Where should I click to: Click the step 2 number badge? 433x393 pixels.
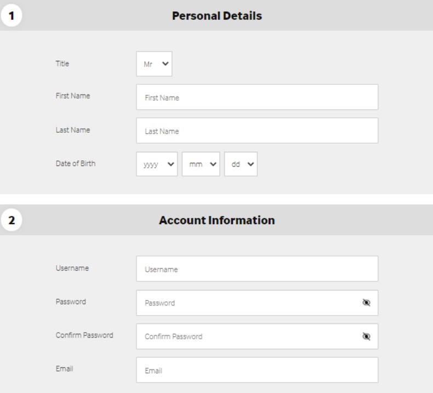tap(12, 220)
